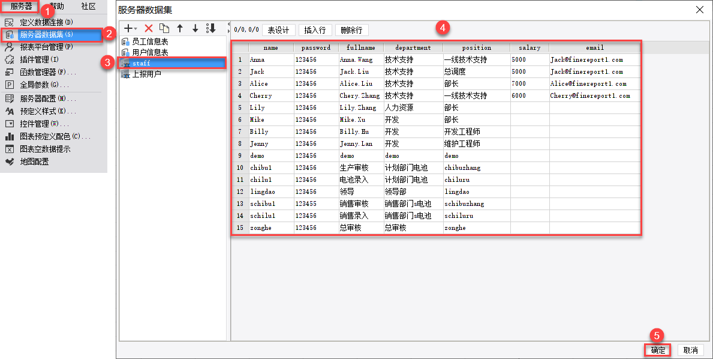The image size is (713, 359).
Task: Open the add dataset plus dropdown
Action: click(131, 29)
